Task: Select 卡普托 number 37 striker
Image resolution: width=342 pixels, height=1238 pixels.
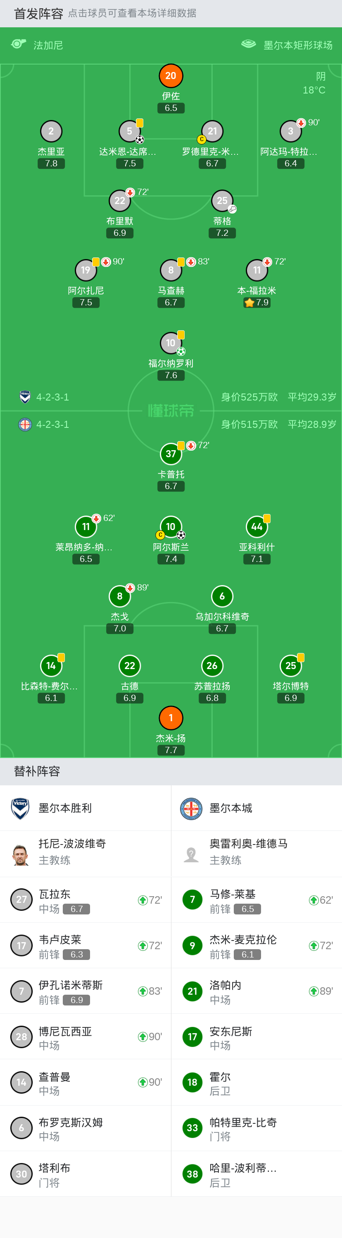Action: click(x=171, y=453)
